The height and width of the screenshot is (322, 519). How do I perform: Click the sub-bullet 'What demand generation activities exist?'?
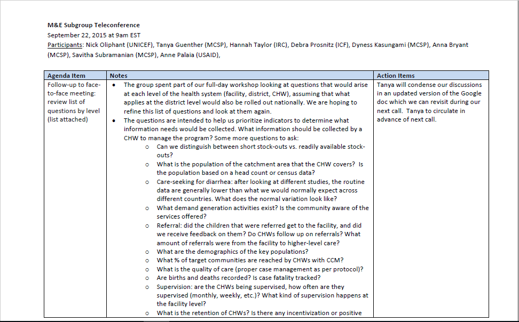263,212
